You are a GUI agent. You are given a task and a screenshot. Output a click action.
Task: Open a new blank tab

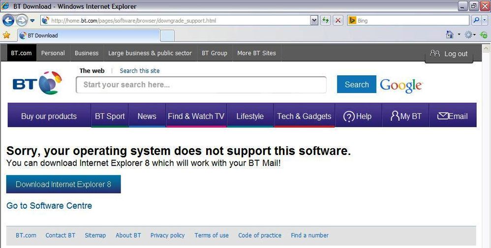click(x=168, y=36)
